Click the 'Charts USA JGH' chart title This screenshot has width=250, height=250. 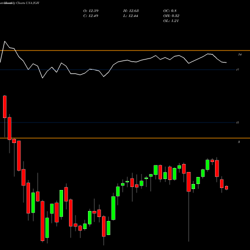27,3
